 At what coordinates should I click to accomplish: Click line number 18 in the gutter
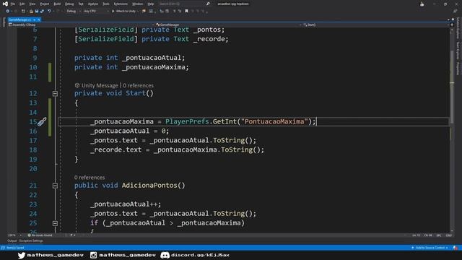[32, 149]
